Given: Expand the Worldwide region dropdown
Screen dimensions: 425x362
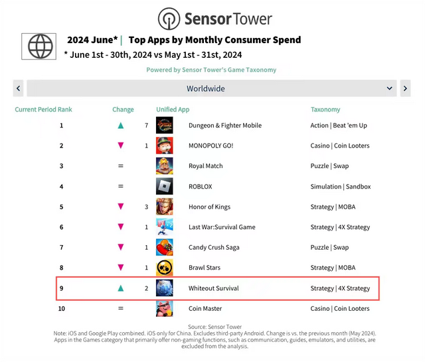Looking at the screenshot, I should (x=211, y=88).
